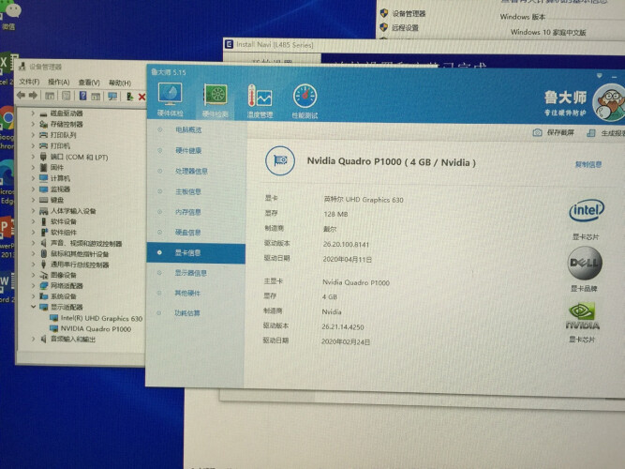Open the 微信 WeChat desktop icon
625x469 pixels.
point(8,16)
